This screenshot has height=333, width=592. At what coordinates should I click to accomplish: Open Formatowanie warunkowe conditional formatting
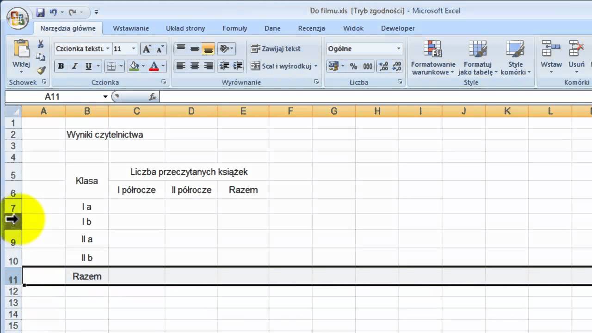tap(433, 58)
